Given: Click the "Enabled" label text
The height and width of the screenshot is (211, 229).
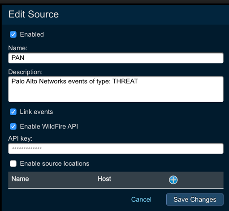Looking at the screenshot, I should [32, 34].
